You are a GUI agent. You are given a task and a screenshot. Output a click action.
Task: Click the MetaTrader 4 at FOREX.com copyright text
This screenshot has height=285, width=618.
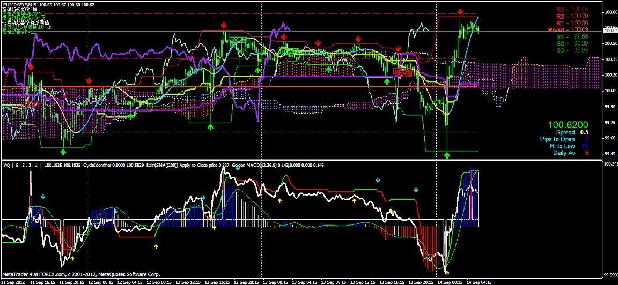[x=81, y=274]
